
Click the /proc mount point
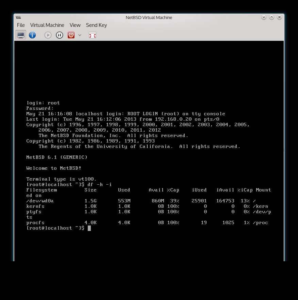pos(260,223)
